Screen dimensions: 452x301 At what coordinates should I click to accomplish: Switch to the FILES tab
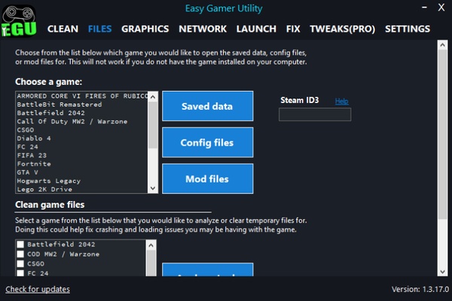tap(99, 29)
